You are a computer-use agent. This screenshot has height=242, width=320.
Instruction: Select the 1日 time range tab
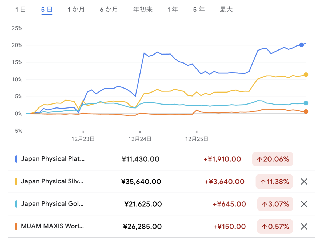(21, 10)
